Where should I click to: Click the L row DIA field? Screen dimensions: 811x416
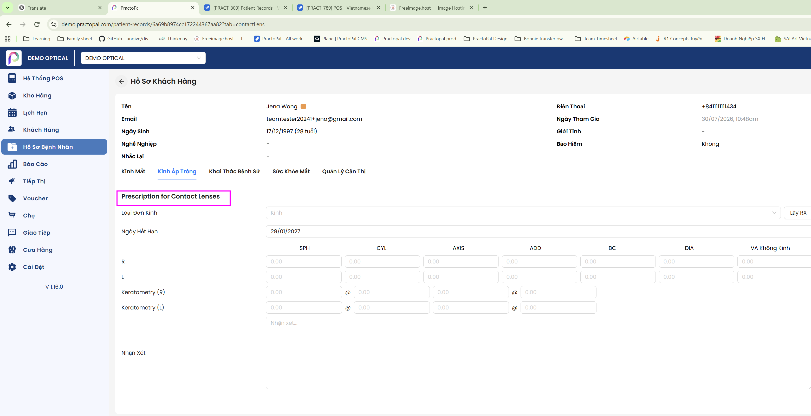(x=696, y=277)
